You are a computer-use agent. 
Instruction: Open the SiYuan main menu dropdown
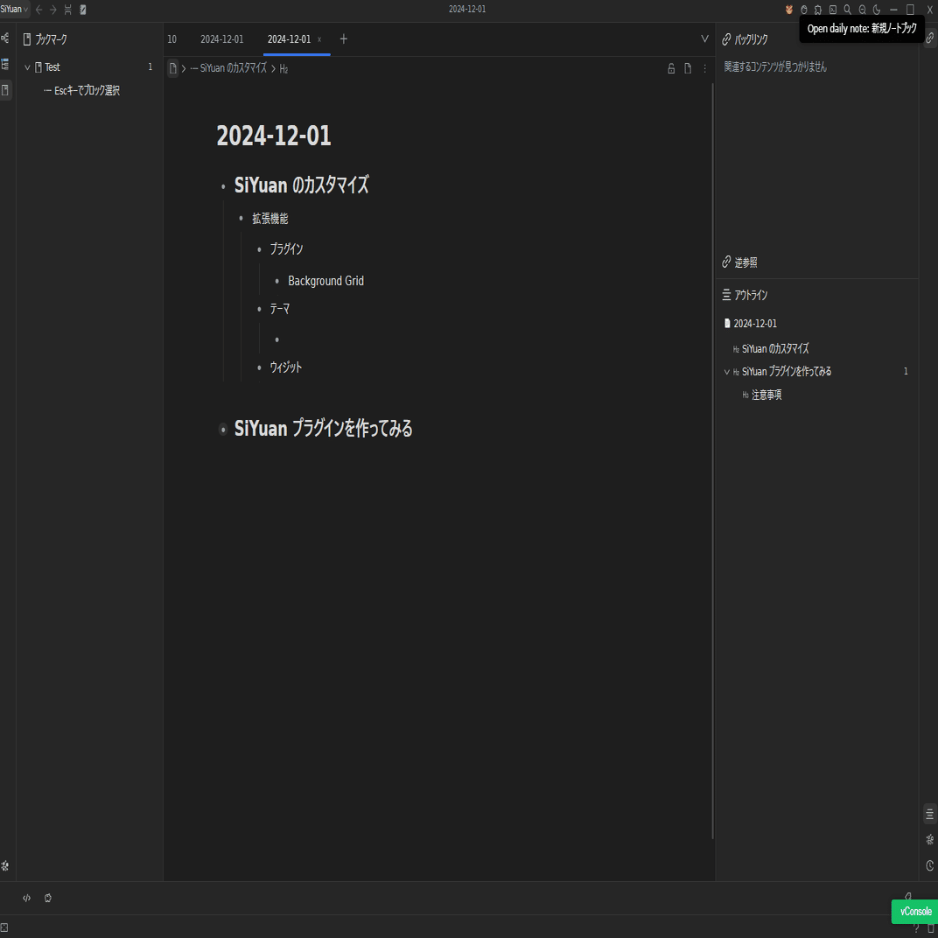[14, 9]
